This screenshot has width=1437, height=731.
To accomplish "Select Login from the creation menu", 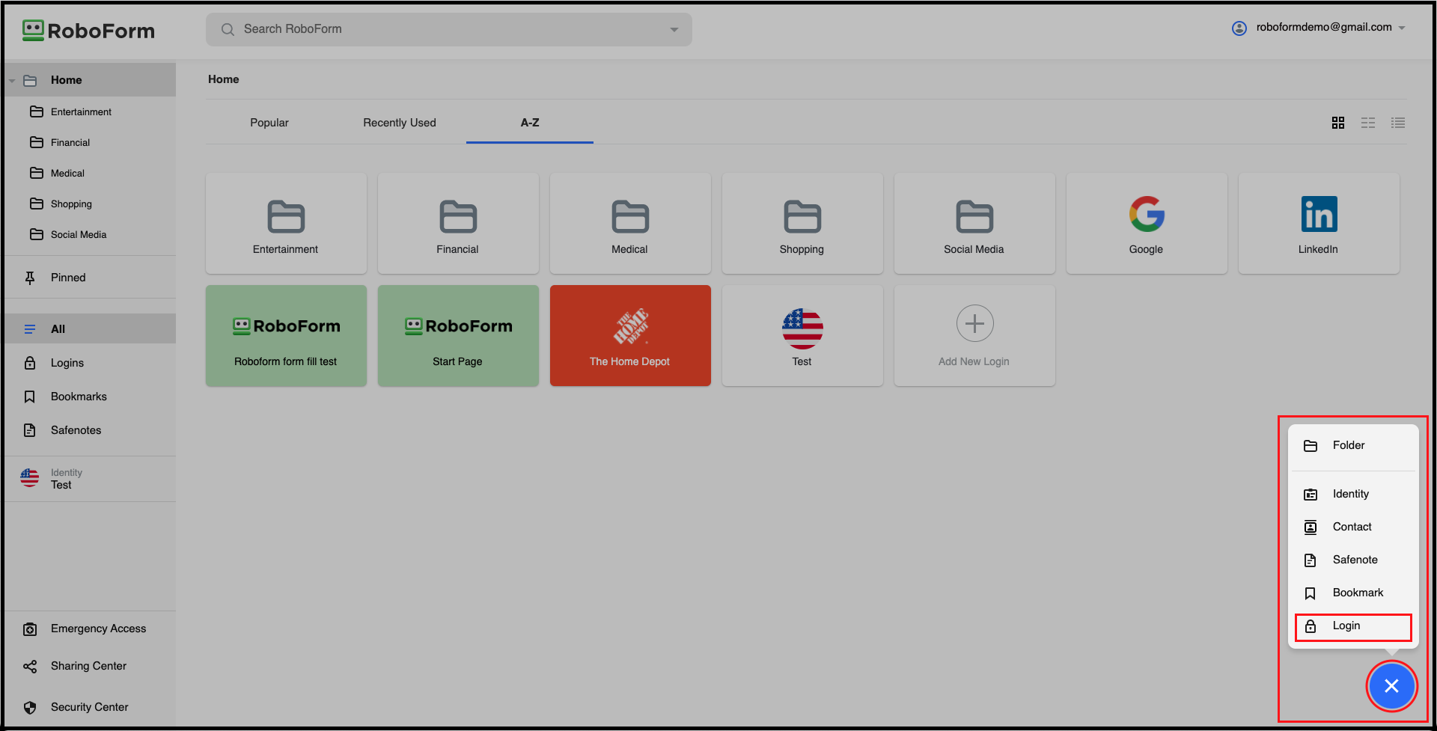I will click(1346, 626).
